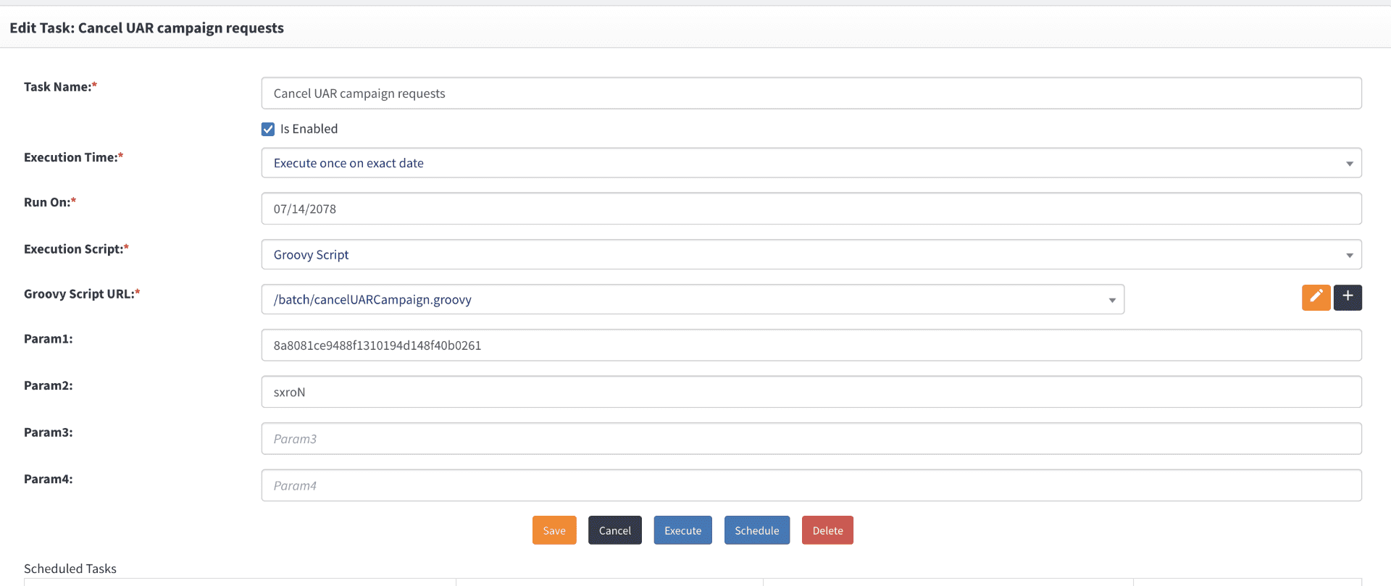Click into the Param1 text field

(811, 346)
